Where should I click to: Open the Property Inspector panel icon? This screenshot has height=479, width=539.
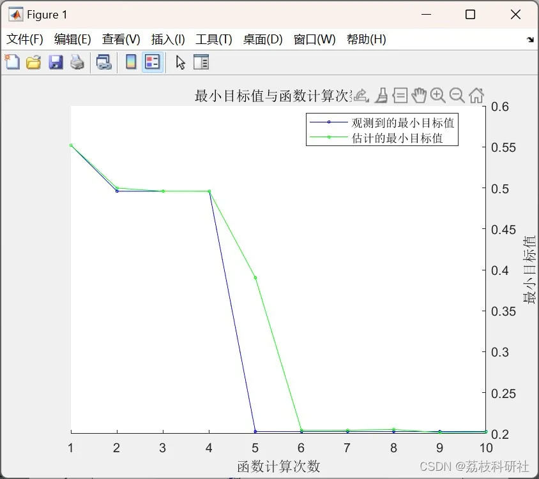point(201,62)
